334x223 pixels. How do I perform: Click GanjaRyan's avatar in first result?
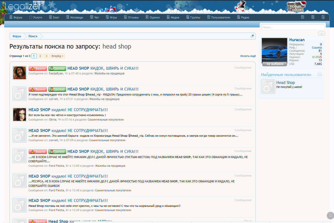[20, 73]
